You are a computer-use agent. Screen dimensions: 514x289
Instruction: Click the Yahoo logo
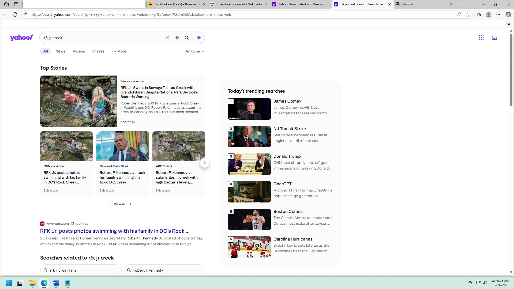[22, 38]
